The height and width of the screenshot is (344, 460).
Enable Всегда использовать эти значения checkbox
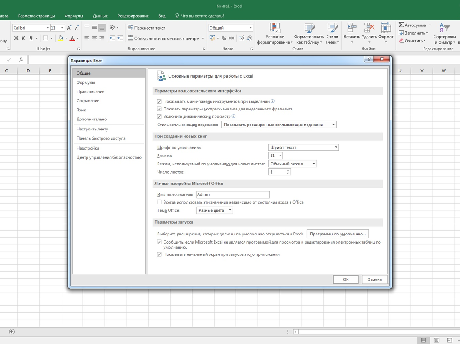[x=159, y=202]
